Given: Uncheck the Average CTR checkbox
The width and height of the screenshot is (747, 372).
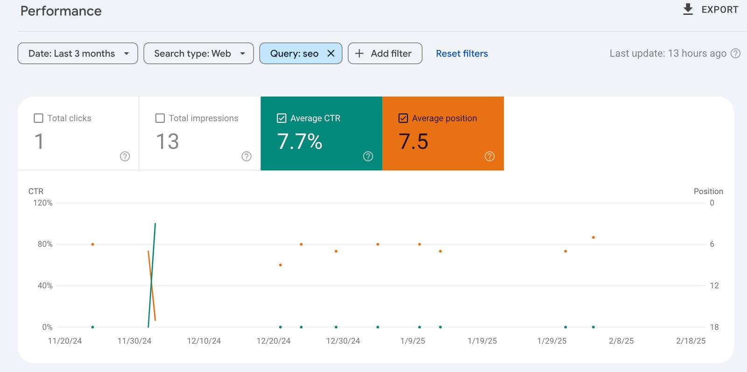Looking at the screenshot, I should pyautogui.click(x=282, y=118).
